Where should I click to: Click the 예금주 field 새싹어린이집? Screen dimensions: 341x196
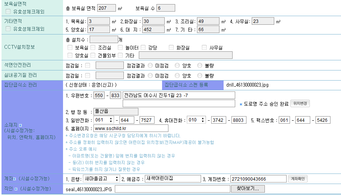point(173,179)
